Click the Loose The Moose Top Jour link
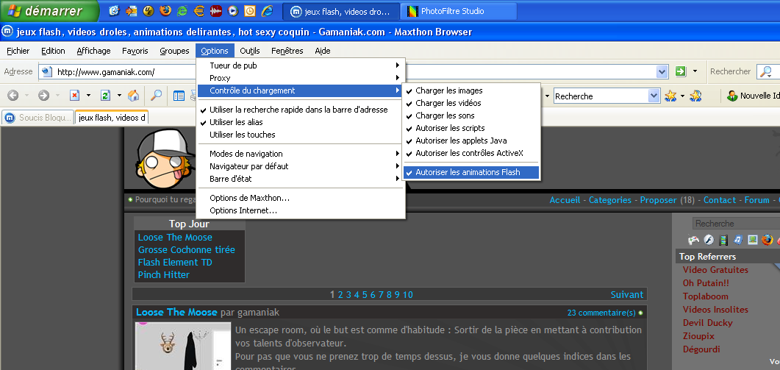The width and height of the screenshot is (780, 370). point(175,238)
